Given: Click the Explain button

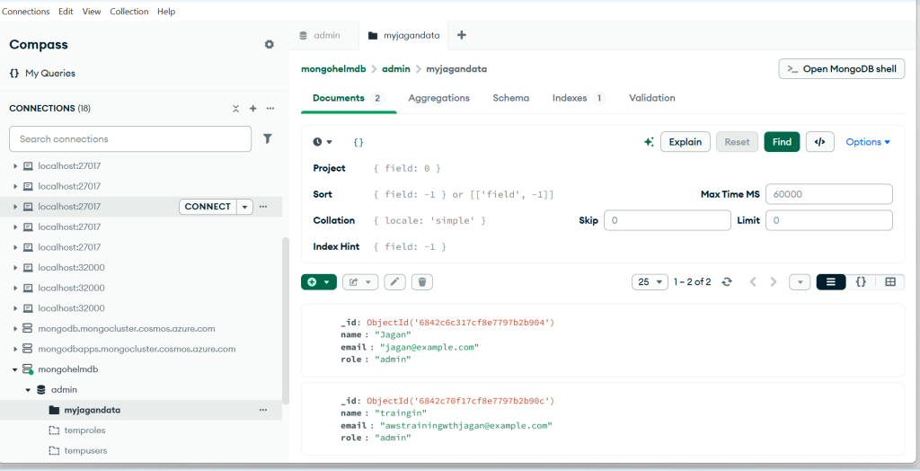Looking at the screenshot, I should (x=686, y=142).
